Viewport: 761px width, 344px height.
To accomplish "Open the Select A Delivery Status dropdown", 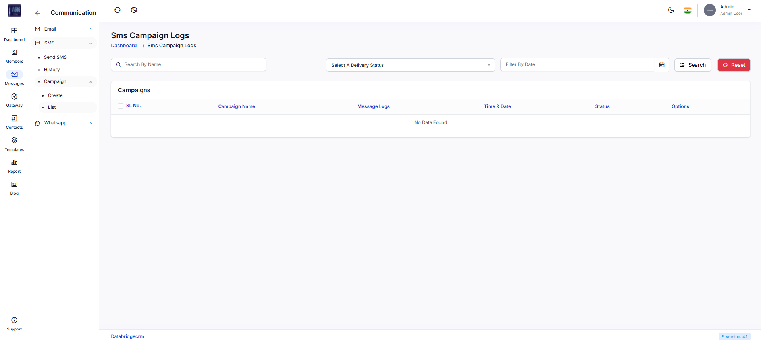I will pyautogui.click(x=410, y=65).
